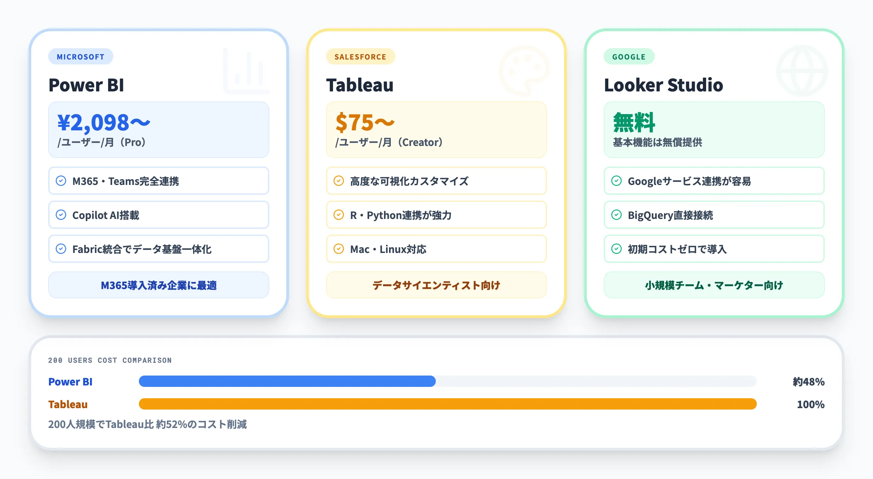Click the Mac・Linux対応 feature text
873x479 pixels.
(388, 249)
